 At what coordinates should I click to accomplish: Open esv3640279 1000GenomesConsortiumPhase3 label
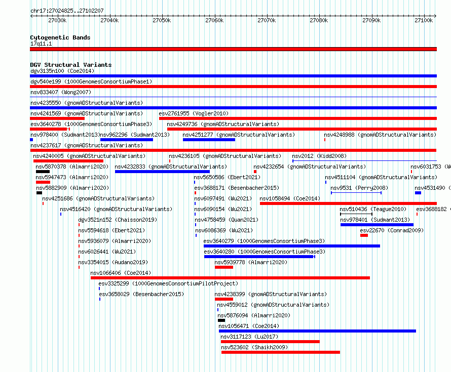[264, 241]
